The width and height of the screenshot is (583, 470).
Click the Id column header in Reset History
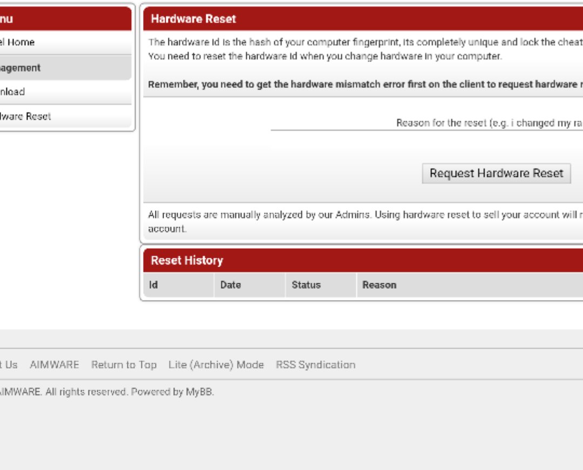pyautogui.click(x=179, y=285)
